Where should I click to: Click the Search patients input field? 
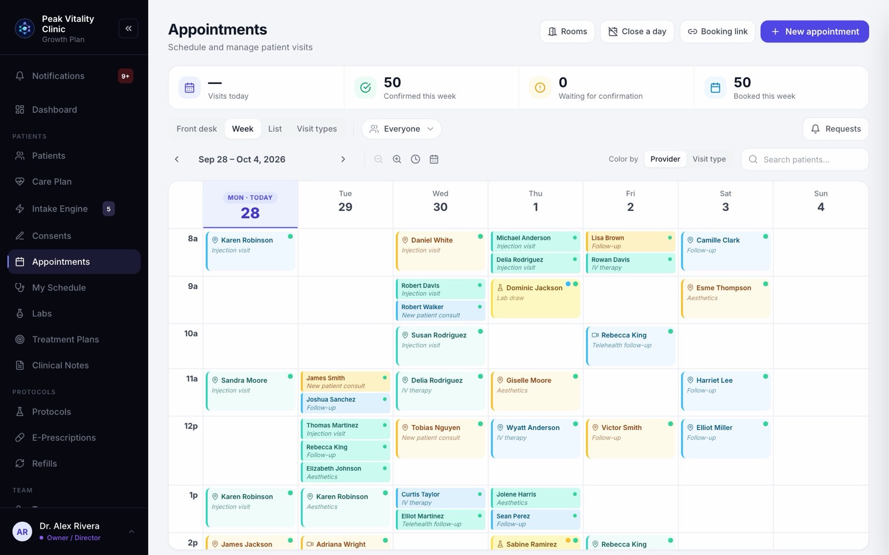tap(805, 159)
